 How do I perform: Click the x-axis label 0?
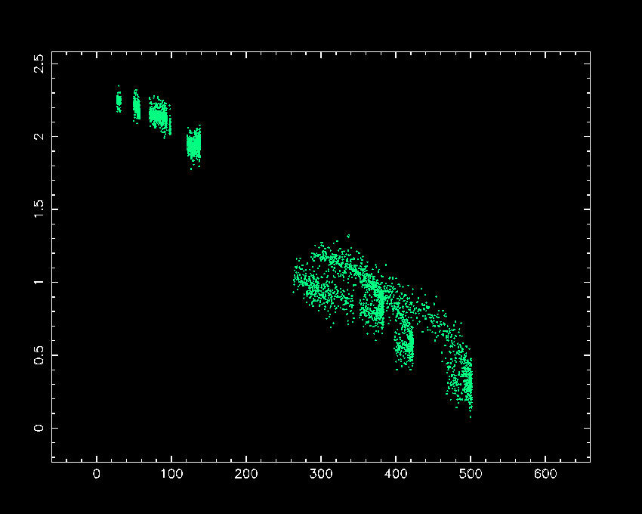tap(97, 474)
